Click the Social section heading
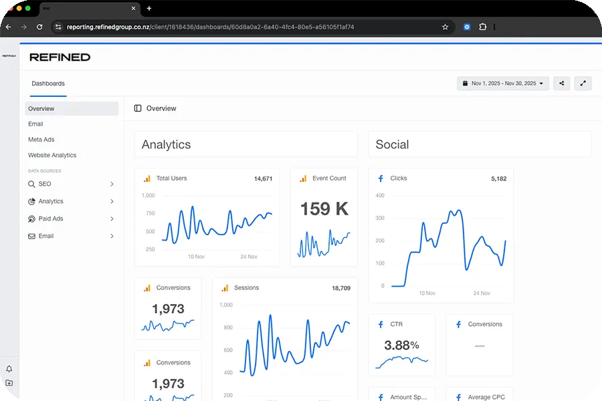Image resolution: width=602 pixels, height=401 pixels. 392,144
